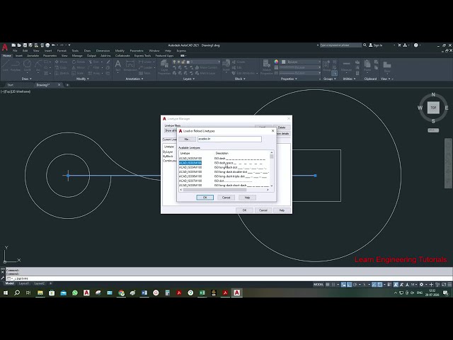Select the Dimension tool in Annotation panel
The image size is (453, 340).
coord(130,66)
